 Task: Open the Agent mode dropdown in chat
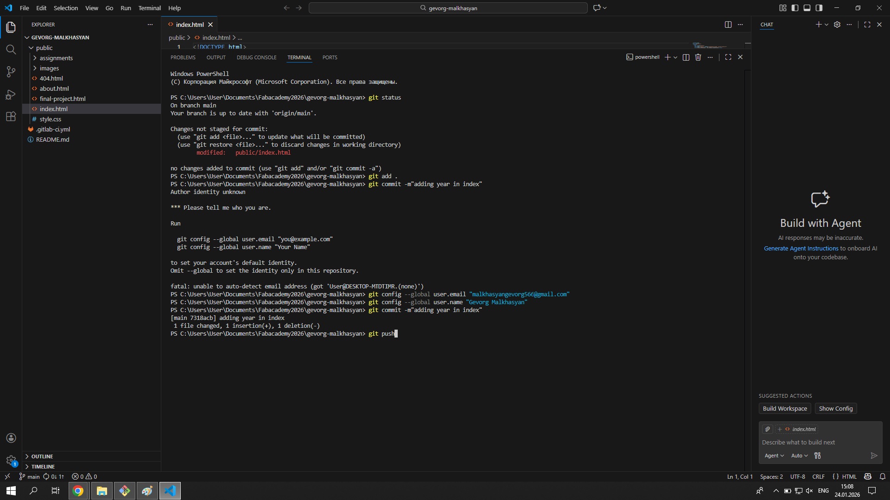[774, 456]
